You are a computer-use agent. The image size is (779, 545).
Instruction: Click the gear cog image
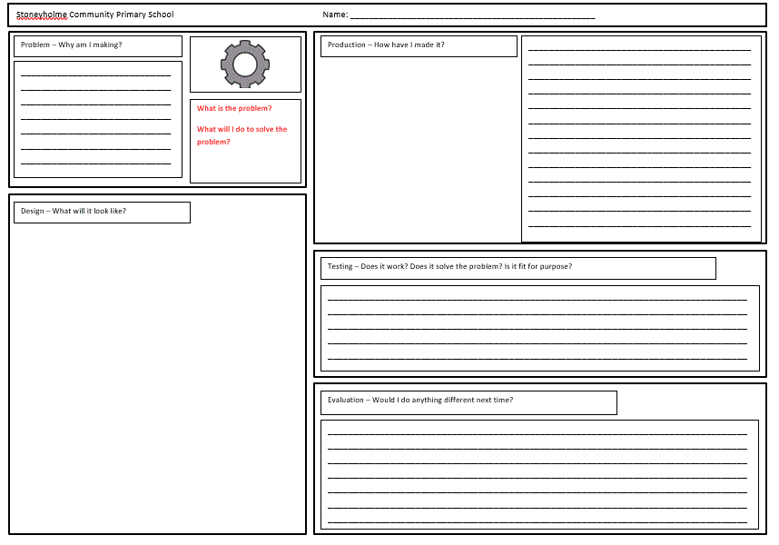tap(245, 64)
